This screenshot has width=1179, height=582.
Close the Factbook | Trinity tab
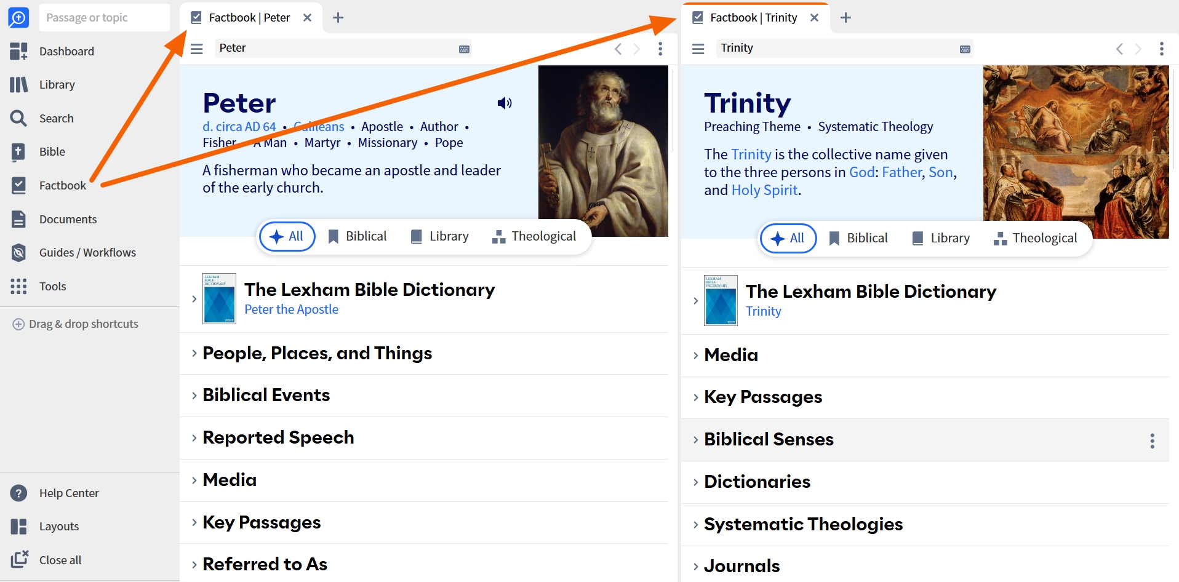tap(815, 18)
